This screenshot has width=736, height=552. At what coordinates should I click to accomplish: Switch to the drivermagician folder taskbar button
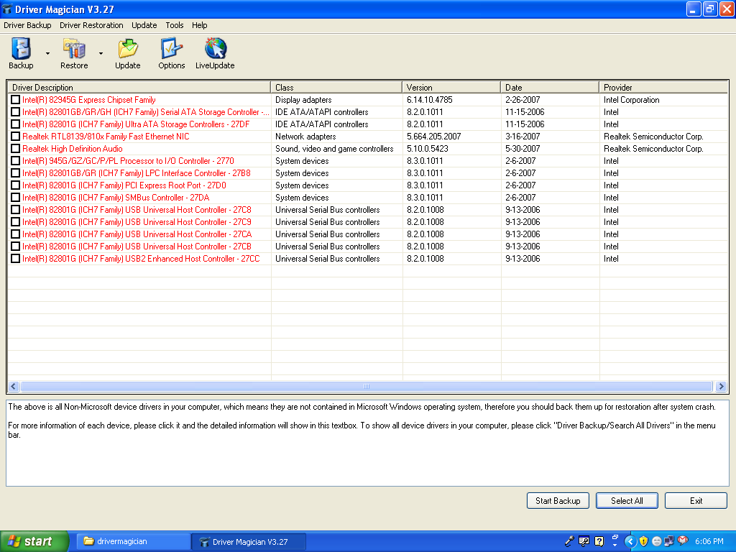(x=134, y=541)
